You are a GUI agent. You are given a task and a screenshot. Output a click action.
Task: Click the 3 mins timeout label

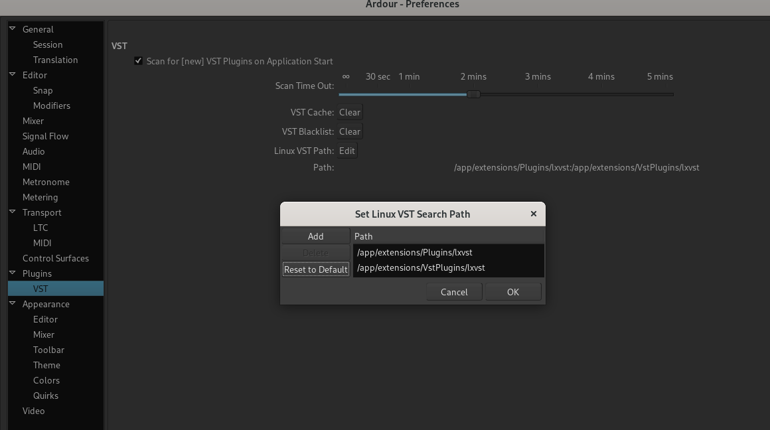(538, 76)
